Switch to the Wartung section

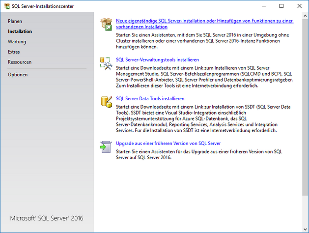(x=17, y=42)
